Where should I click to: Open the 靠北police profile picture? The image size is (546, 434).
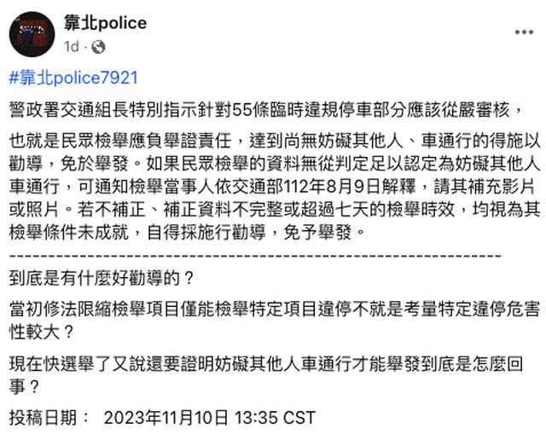32,32
